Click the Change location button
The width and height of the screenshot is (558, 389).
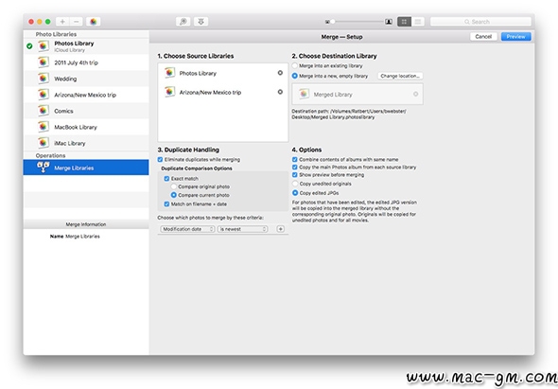click(400, 76)
